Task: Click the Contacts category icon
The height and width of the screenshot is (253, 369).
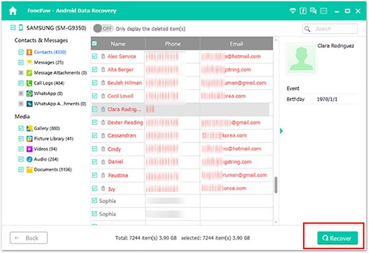Action: point(29,52)
